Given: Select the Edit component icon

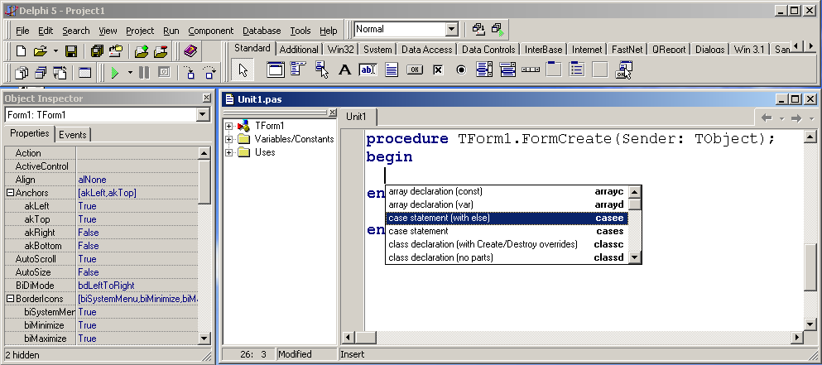Looking at the screenshot, I should pyautogui.click(x=368, y=70).
